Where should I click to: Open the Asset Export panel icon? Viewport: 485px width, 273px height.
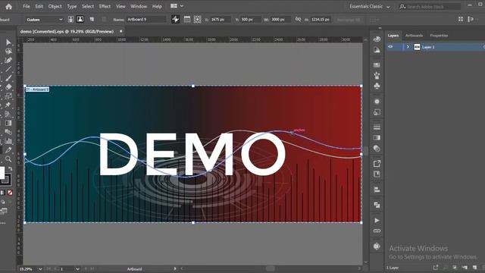(377, 164)
